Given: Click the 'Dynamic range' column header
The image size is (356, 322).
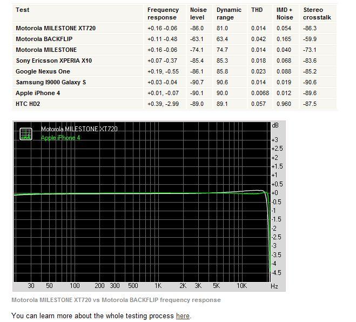Looking at the screenshot, I should (229, 14).
